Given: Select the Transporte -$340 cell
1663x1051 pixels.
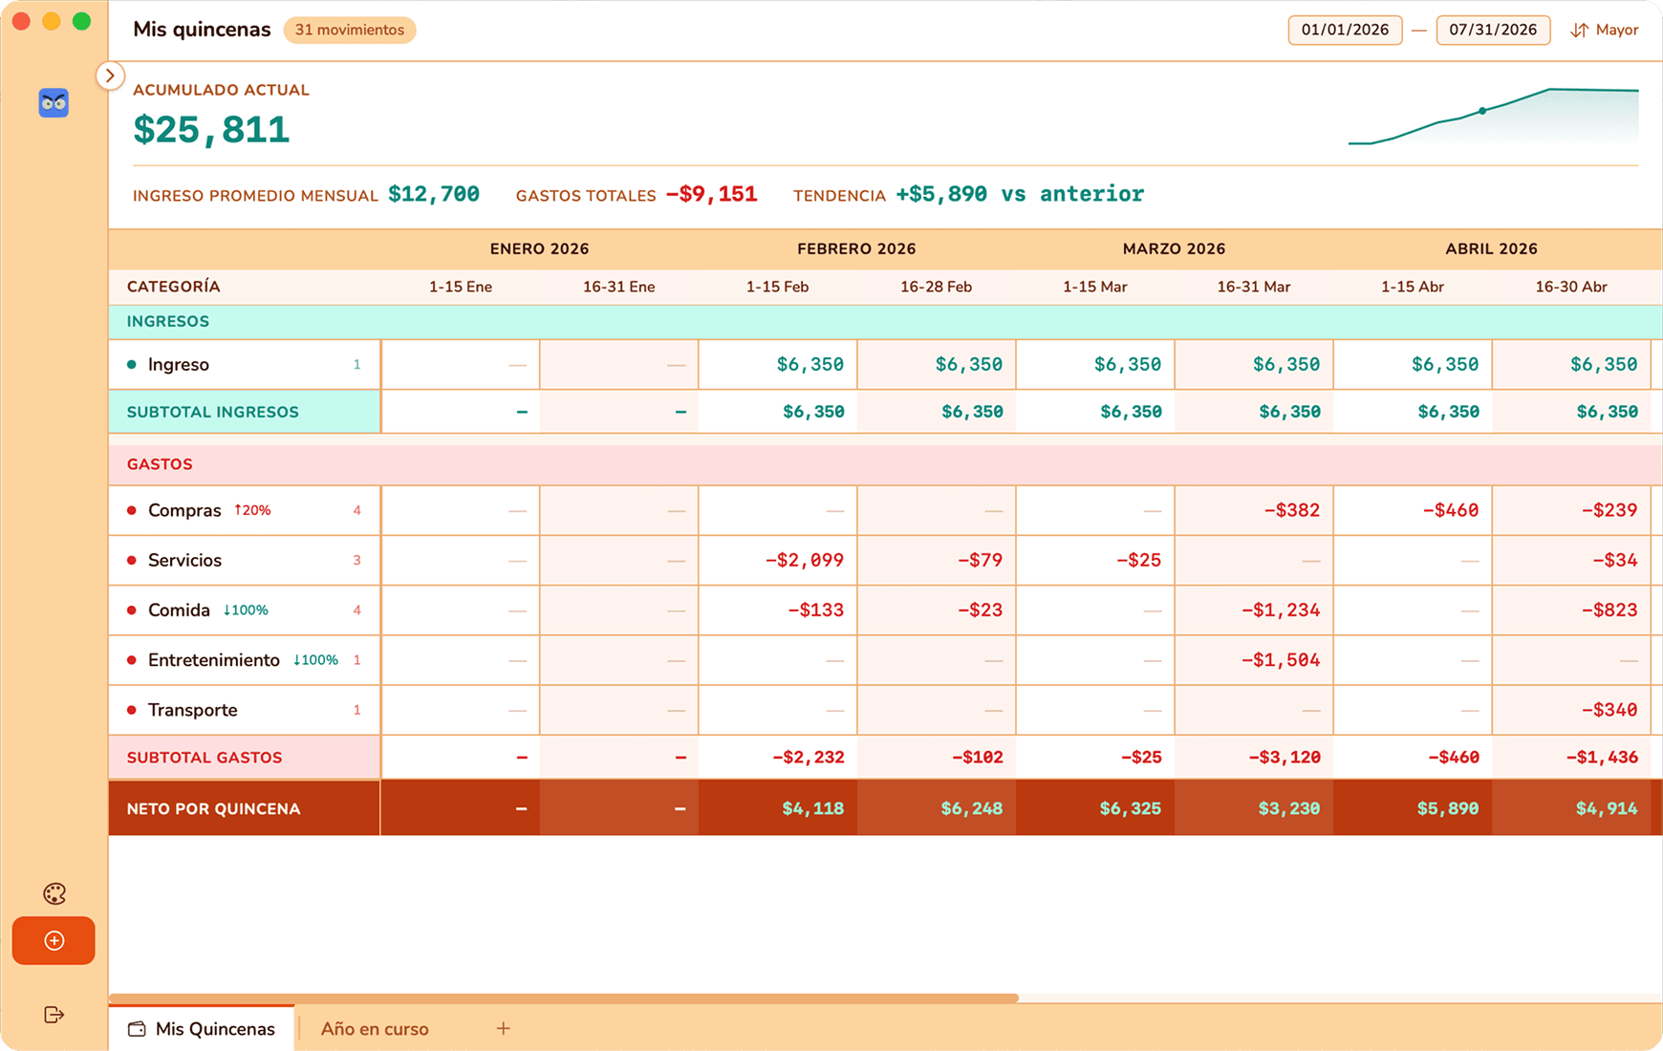Looking at the screenshot, I should tap(1571, 710).
